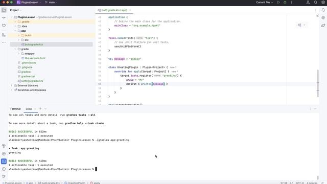Expand the src folder
327x184 pixels.
click(x=19, y=40)
